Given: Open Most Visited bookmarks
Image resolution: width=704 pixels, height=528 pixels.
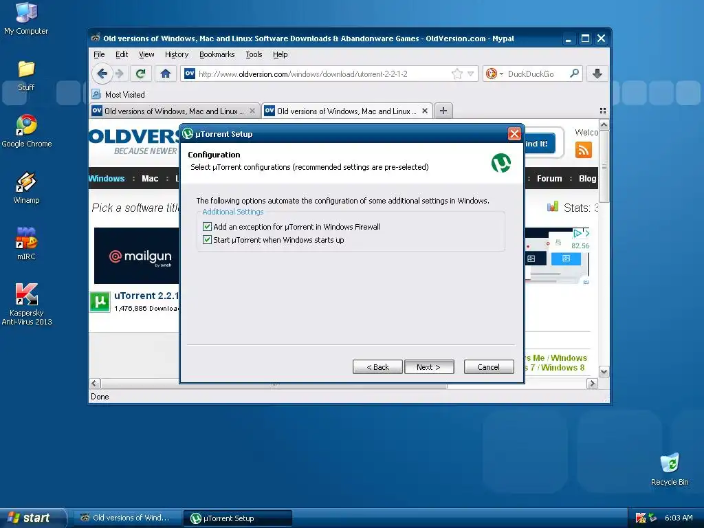Looking at the screenshot, I should (118, 94).
